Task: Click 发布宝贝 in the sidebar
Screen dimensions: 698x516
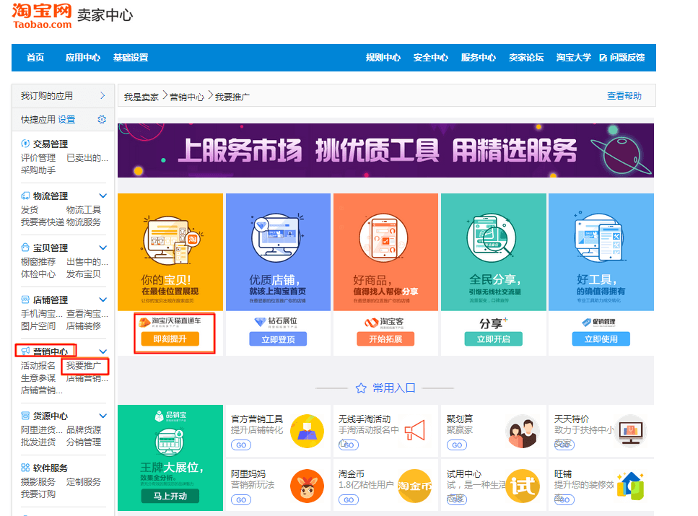Action: [84, 274]
